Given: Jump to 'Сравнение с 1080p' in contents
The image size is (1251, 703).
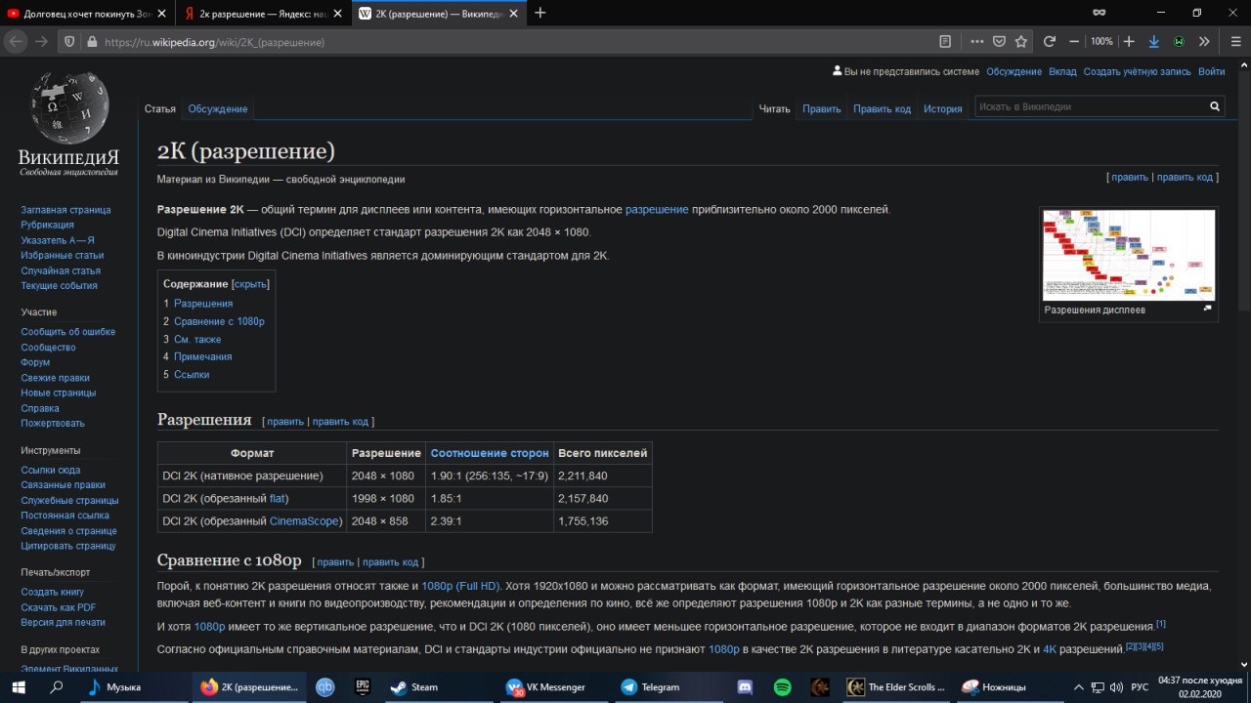Looking at the screenshot, I should pyautogui.click(x=219, y=321).
